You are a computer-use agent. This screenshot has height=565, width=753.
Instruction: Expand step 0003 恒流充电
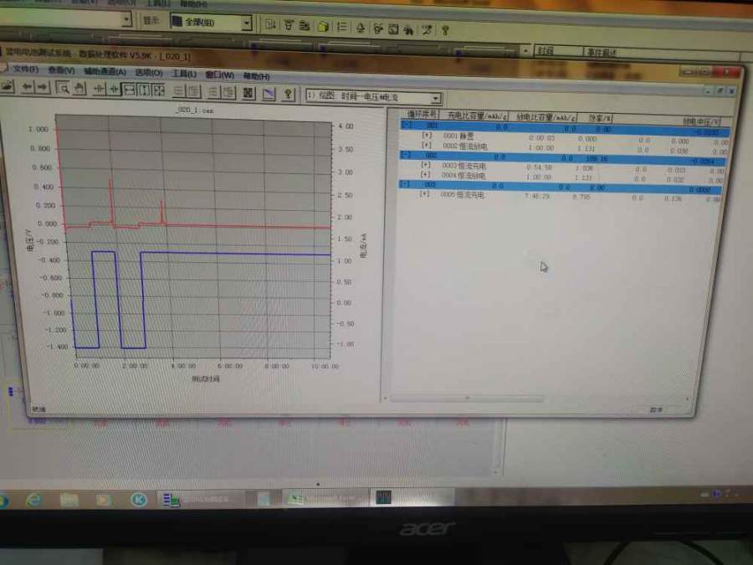pyautogui.click(x=425, y=165)
